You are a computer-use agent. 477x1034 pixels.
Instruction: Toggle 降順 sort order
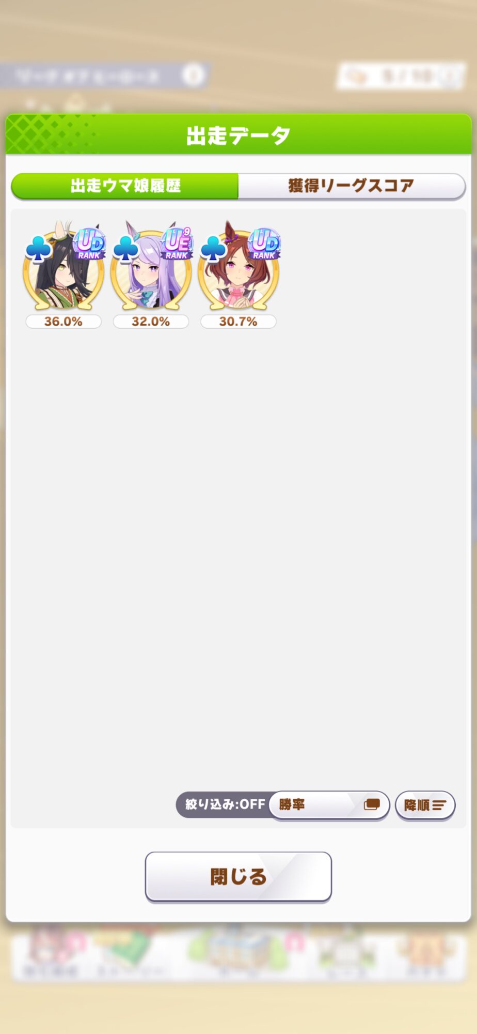425,805
